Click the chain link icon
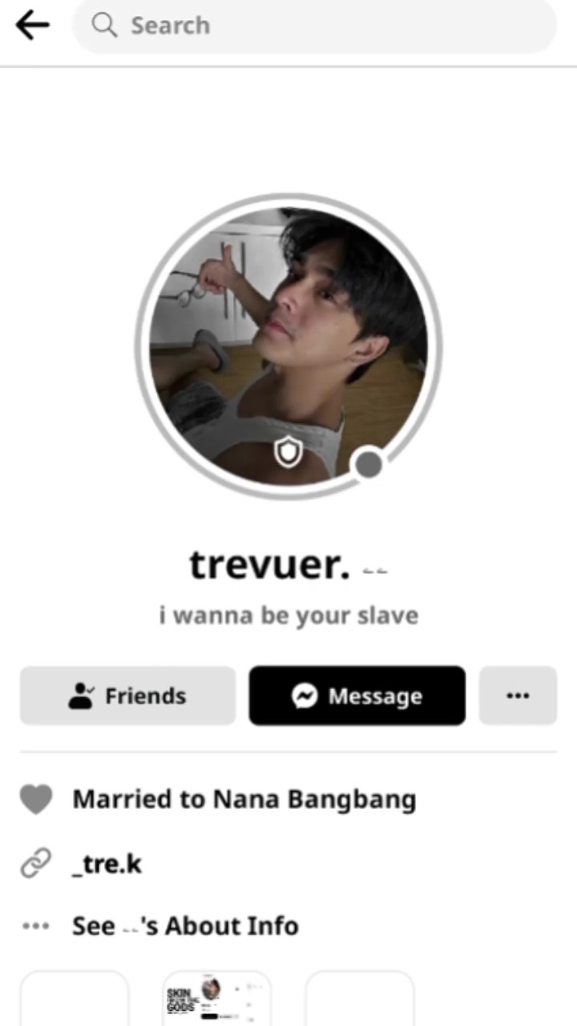The width and height of the screenshot is (577, 1026). (x=36, y=864)
